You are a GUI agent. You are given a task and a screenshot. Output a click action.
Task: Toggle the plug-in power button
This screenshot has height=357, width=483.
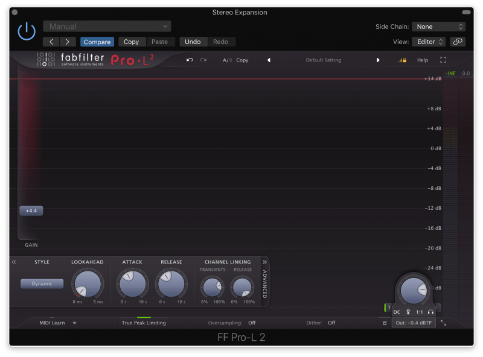tap(27, 31)
